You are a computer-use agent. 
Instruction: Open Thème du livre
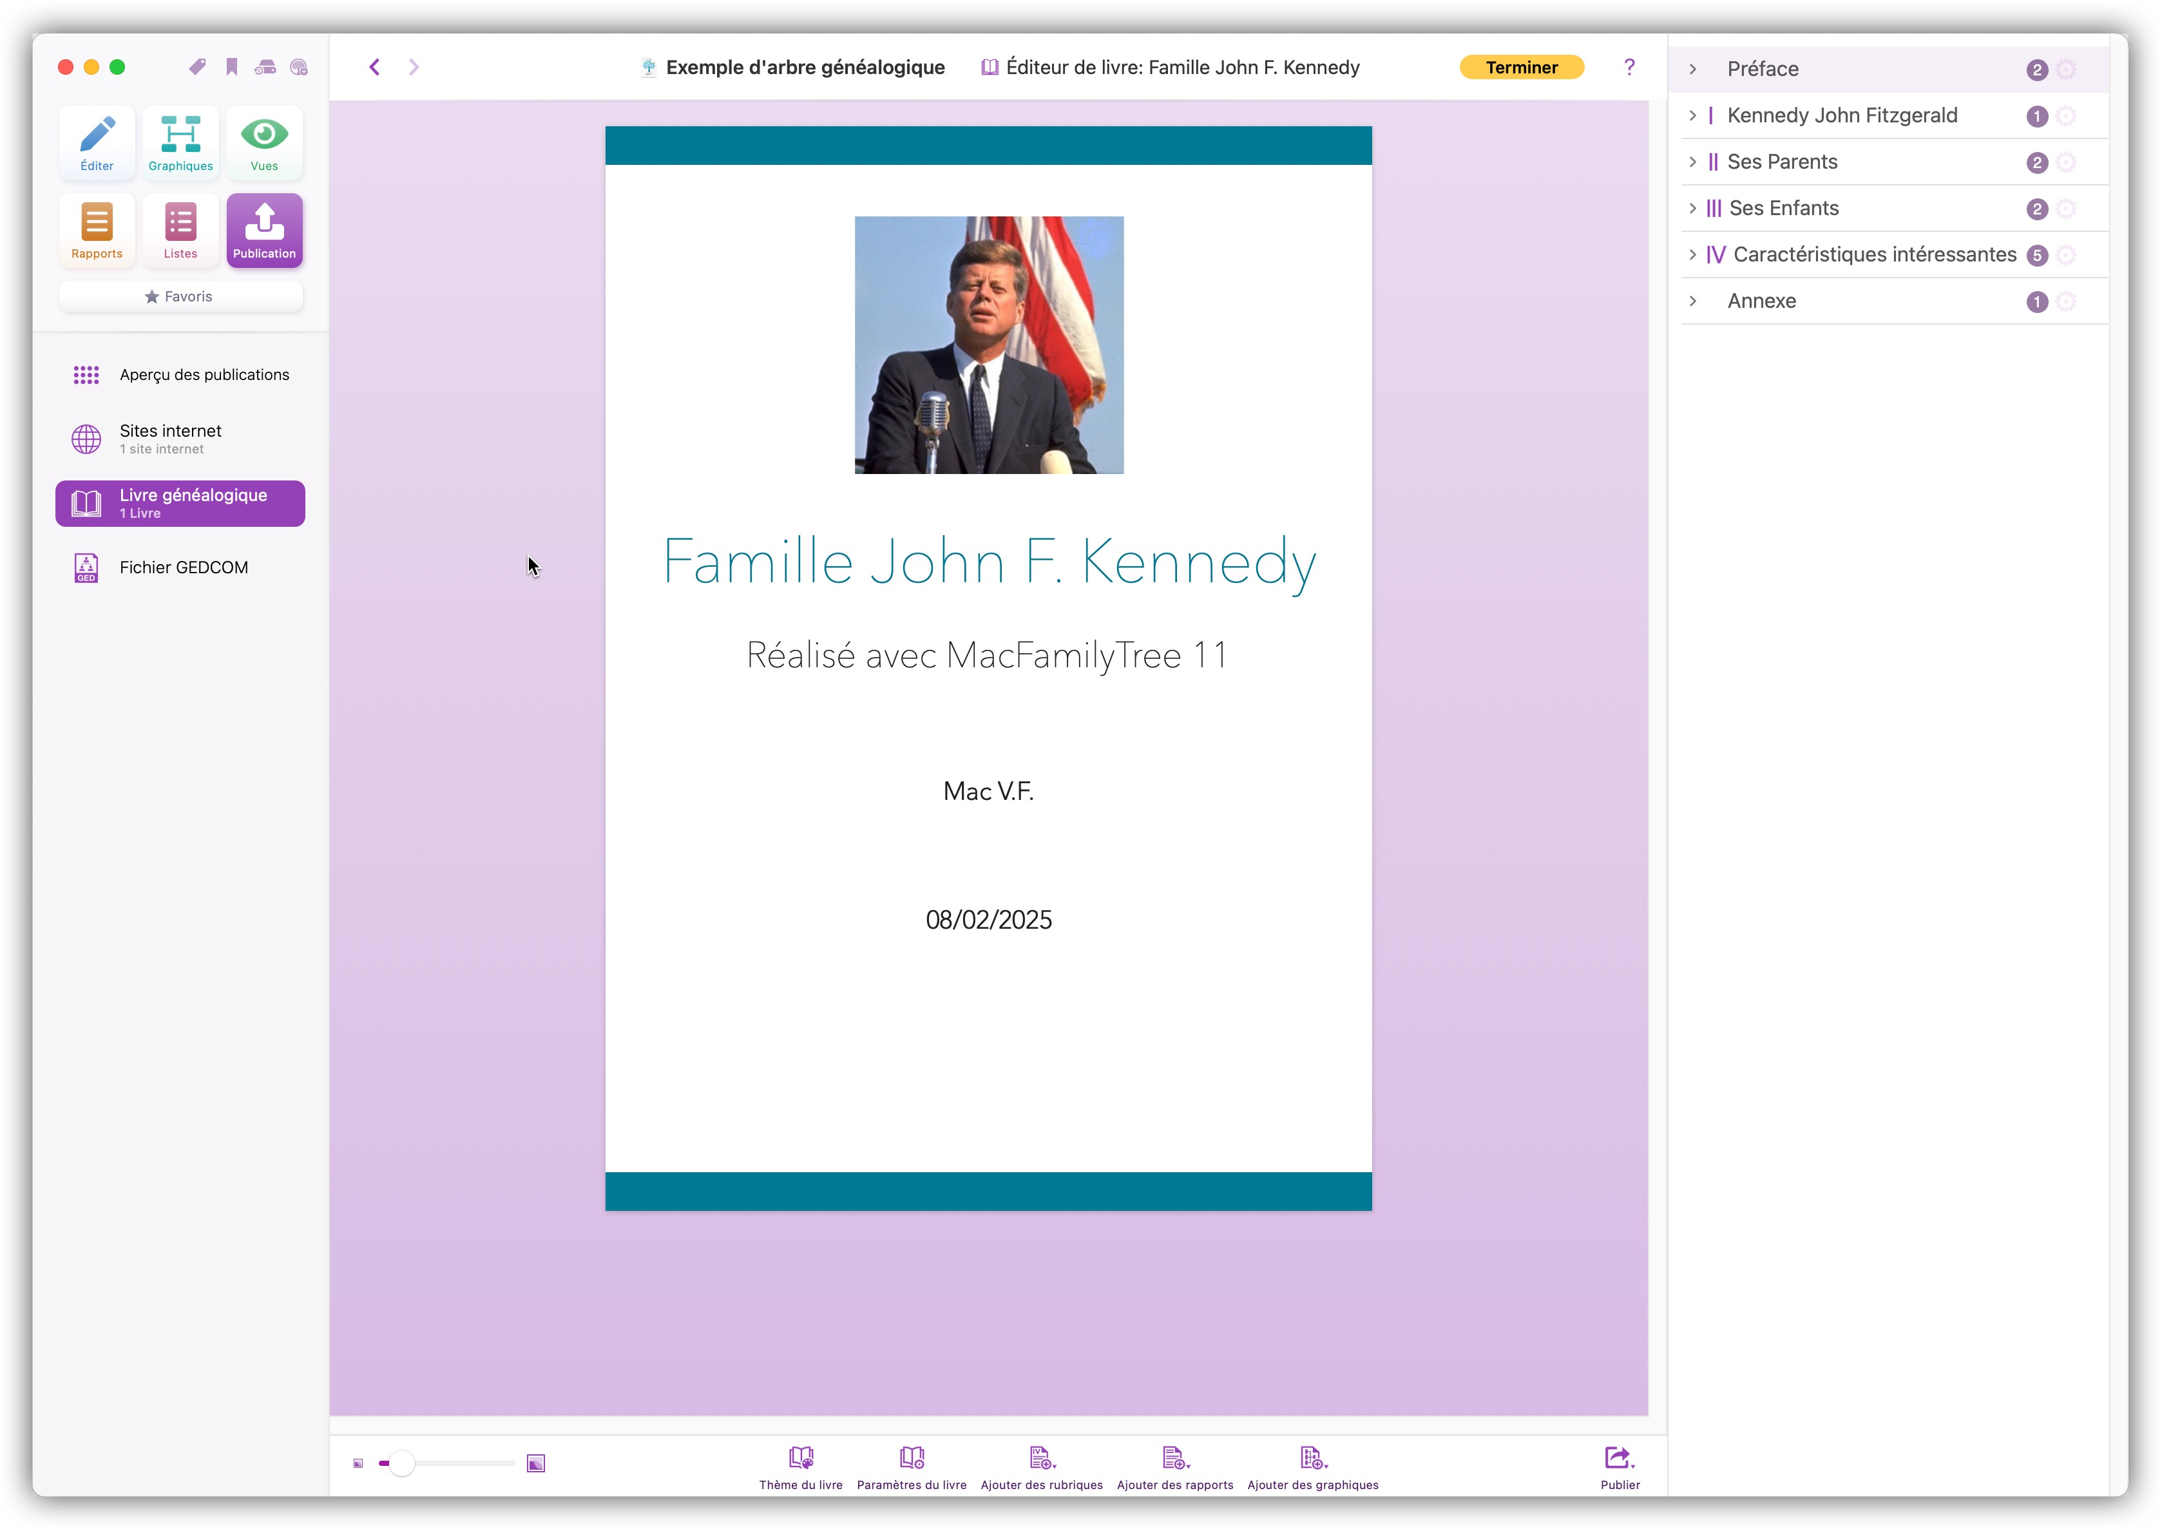[801, 1468]
